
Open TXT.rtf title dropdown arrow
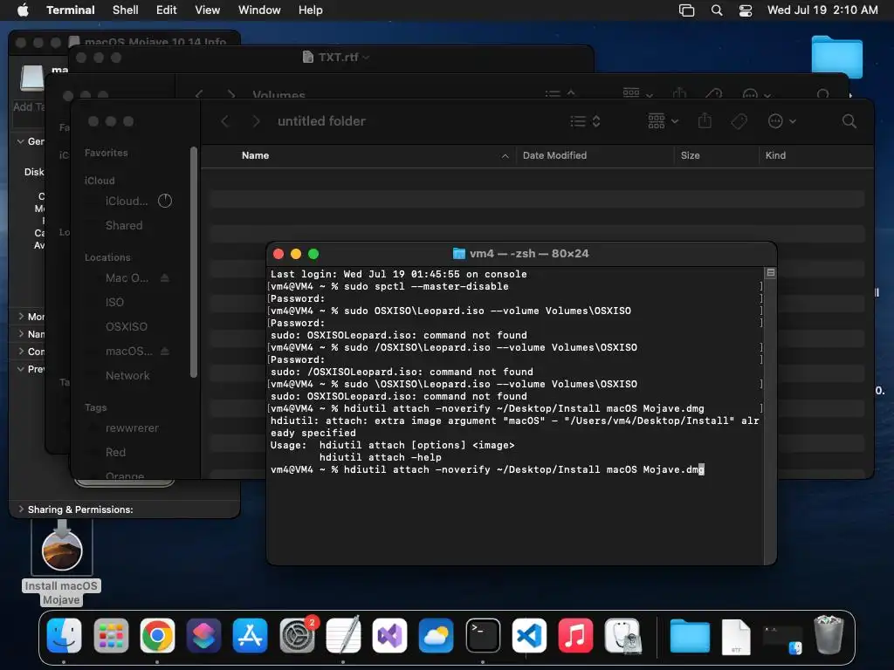pyautogui.click(x=366, y=57)
